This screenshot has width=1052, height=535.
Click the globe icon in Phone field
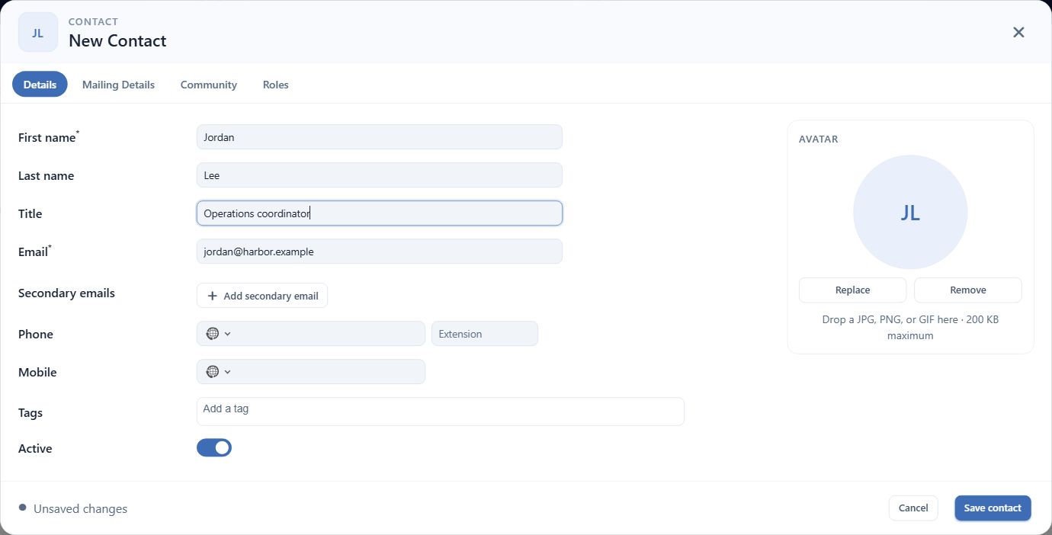[213, 334]
